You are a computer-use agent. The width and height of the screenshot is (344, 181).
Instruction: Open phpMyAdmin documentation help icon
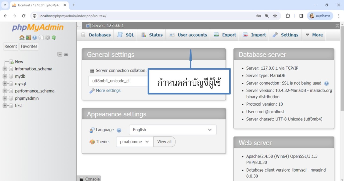35,38
